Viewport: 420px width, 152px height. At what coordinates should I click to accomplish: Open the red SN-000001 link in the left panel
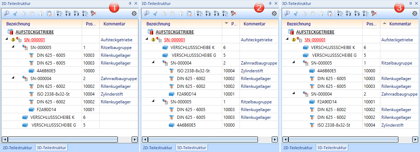point(34,40)
